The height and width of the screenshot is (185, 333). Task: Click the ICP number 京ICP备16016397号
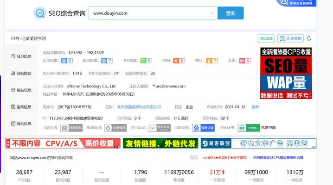coord(74,107)
